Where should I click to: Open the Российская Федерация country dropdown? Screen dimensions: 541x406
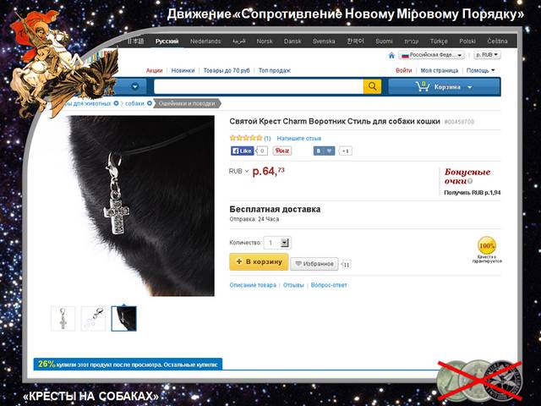pyautogui.click(x=431, y=55)
